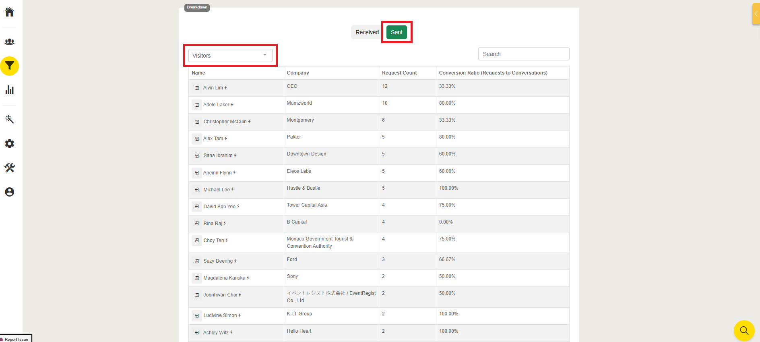Click the Breakdown label tag
Image resolution: width=760 pixels, height=342 pixels.
pyautogui.click(x=197, y=7)
